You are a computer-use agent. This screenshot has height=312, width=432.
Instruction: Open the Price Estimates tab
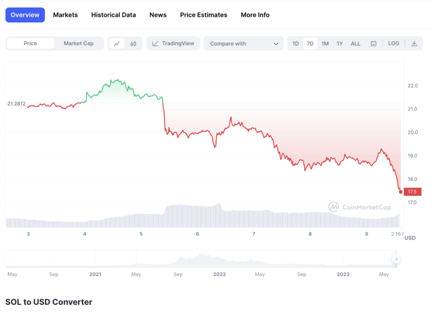(x=203, y=15)
